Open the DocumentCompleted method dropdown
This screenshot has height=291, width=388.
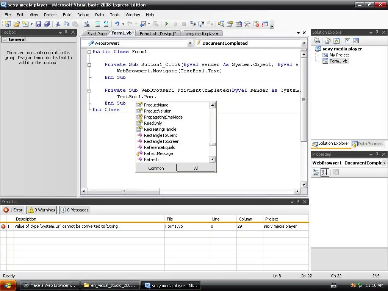304,43
